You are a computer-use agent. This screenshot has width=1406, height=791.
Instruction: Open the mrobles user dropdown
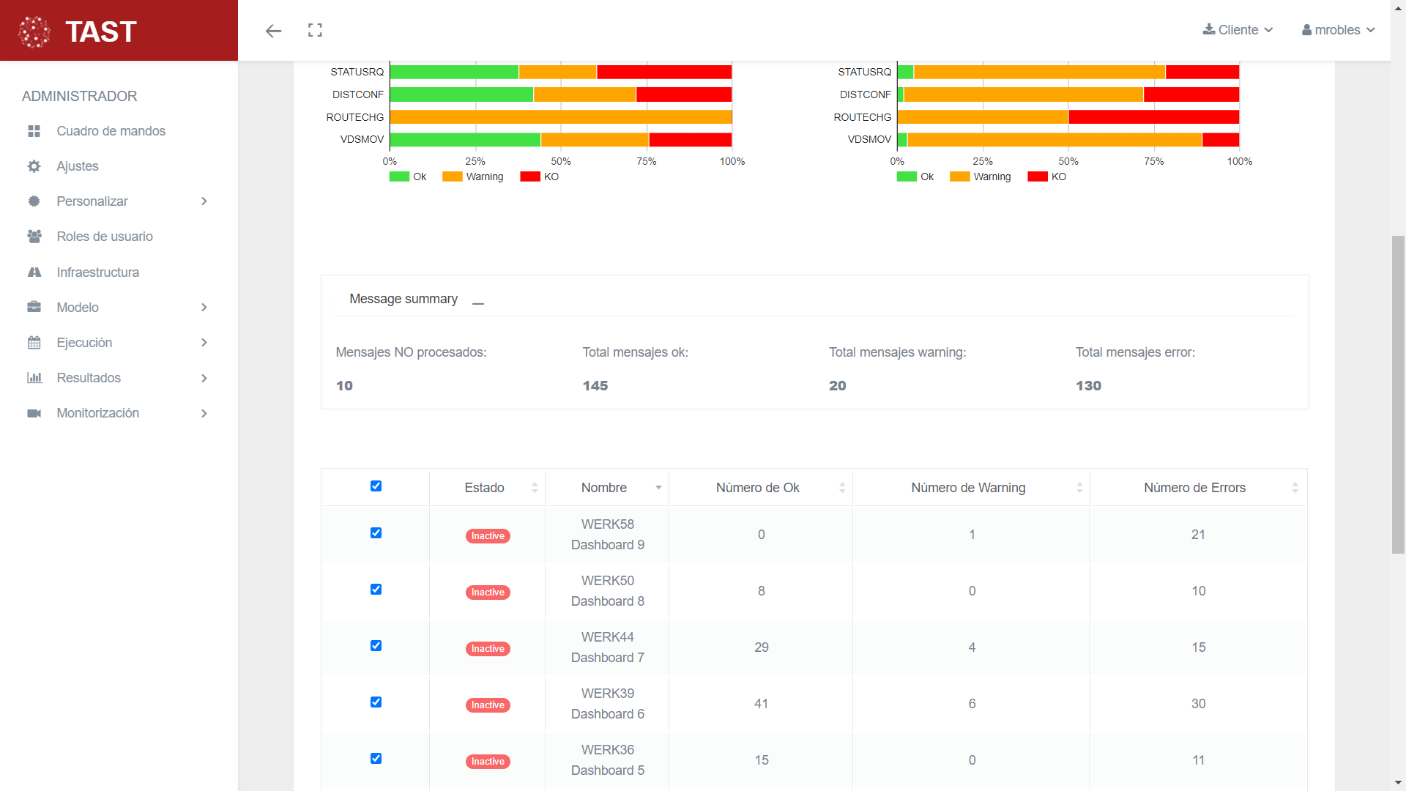tap(1338, 30)
